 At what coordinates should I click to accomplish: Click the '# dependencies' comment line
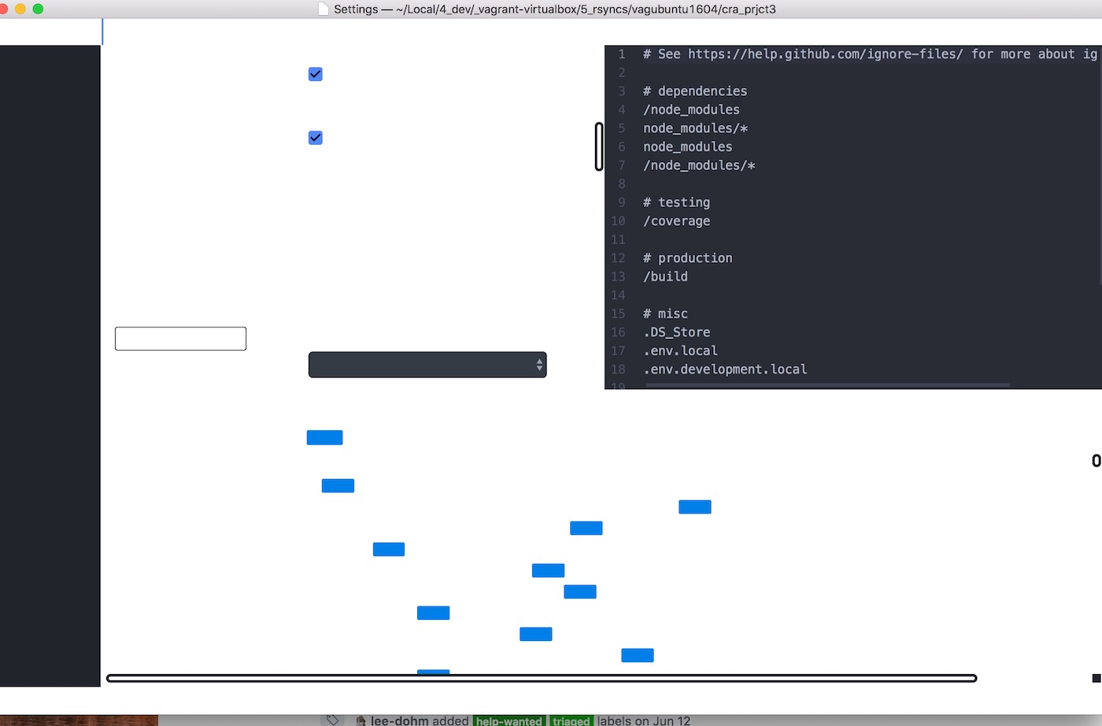pos(695,91)
